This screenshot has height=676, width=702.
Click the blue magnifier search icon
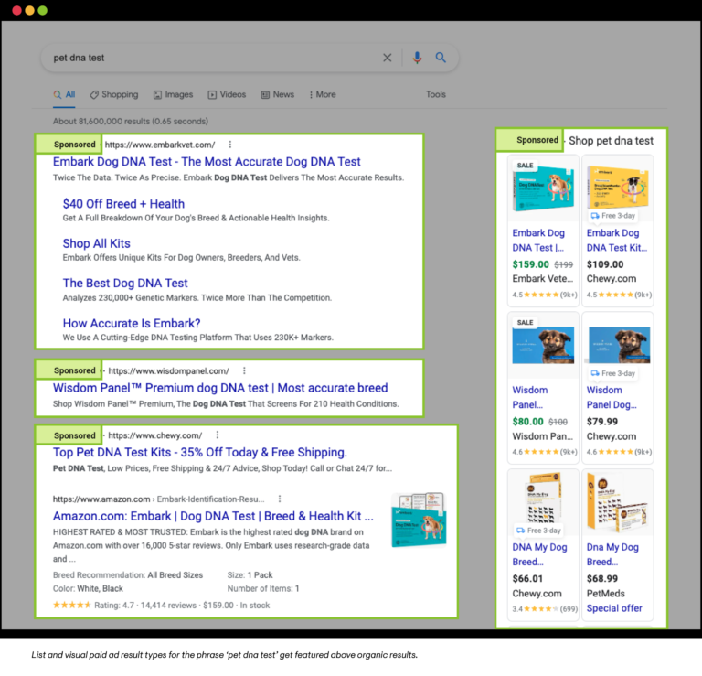click(x=441, y=58)
